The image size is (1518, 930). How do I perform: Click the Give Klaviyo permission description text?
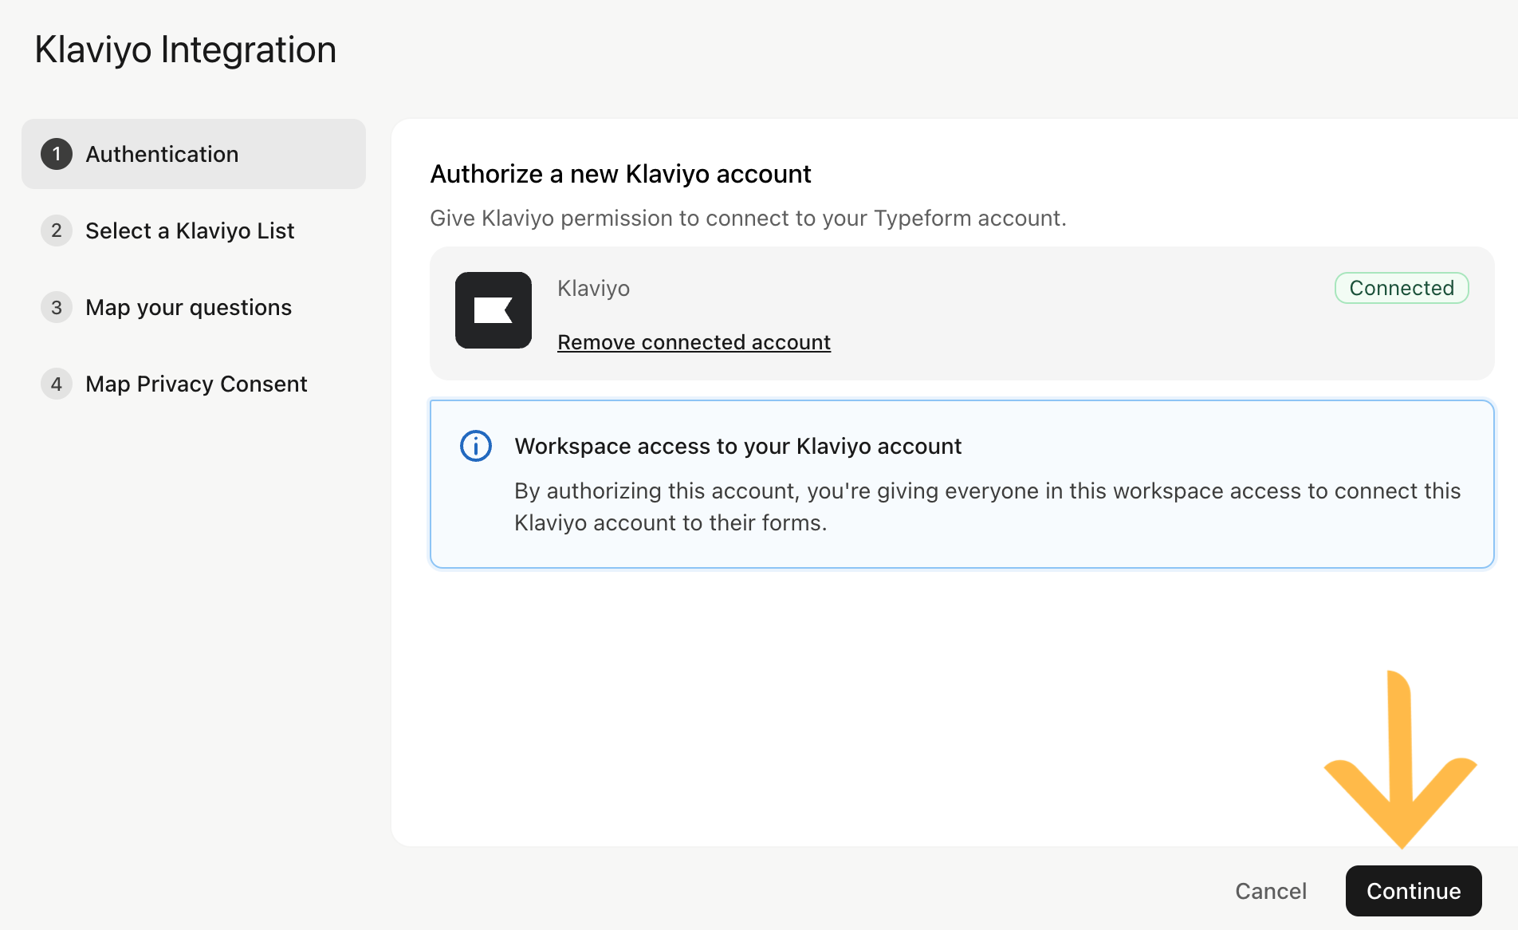coord(748,218)
